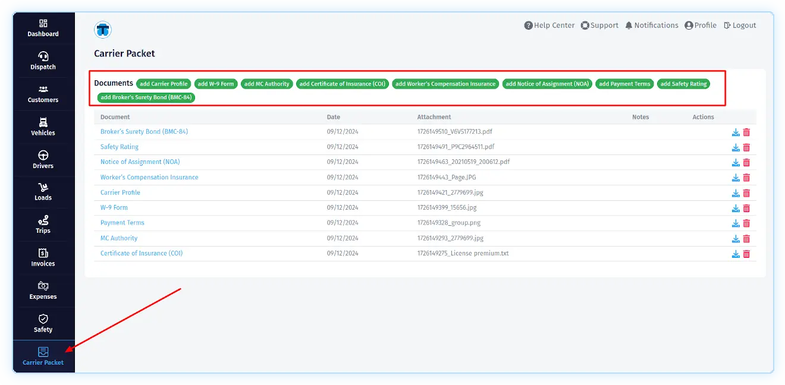
Task: Click add Broker's Surety Bond (BMC-84)
Action: [x=146, y=97]
